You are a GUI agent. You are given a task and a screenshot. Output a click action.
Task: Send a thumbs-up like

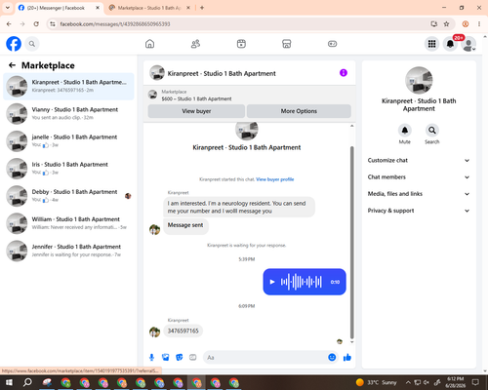click(347, 358)
